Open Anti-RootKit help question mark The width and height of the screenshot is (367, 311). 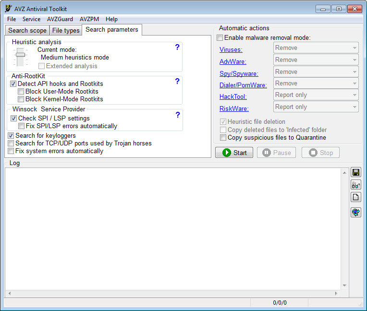[x=177, y=81]
